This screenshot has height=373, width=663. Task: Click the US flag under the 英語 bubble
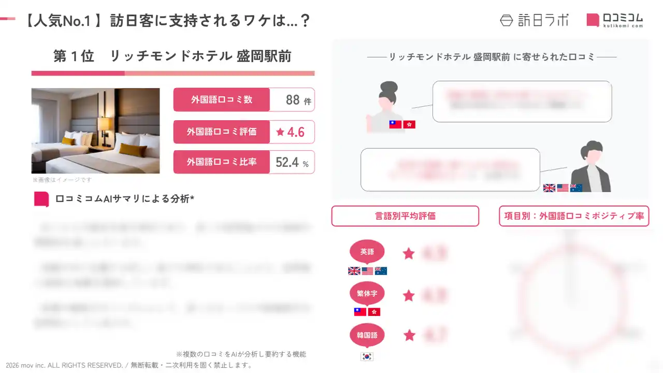[x=367, y=271]
